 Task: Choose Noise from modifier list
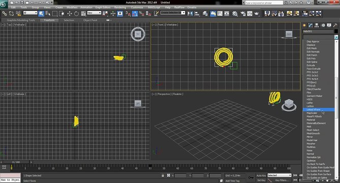pos(310,150)
